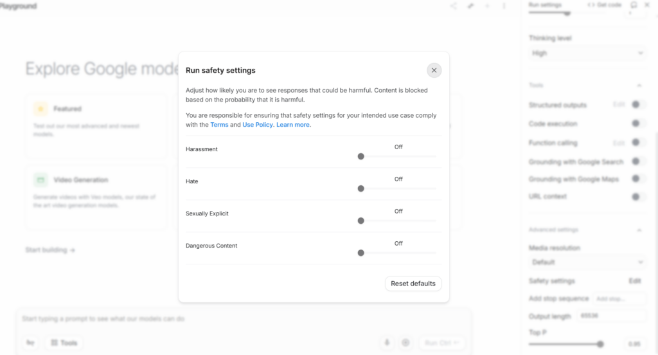Click Edit next to Function calling
This screenshot has height=355, width=658.
[619, 143]
